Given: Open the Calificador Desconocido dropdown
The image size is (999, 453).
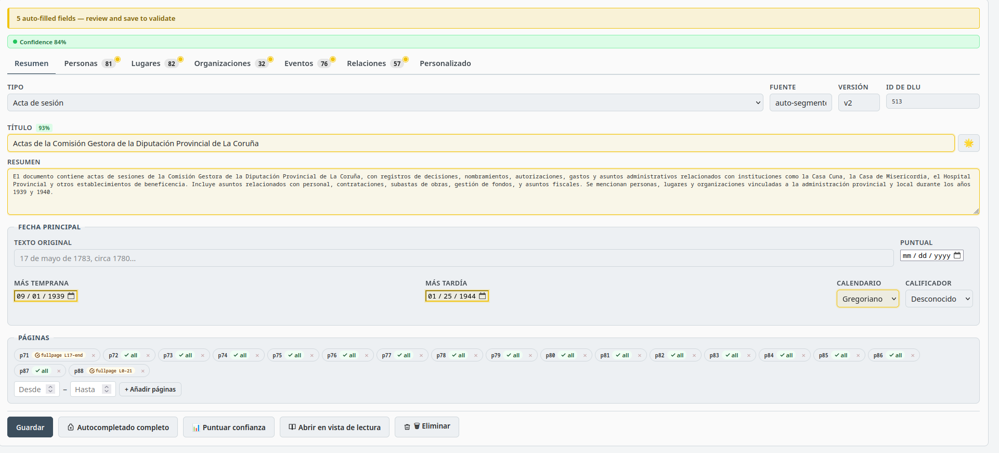Looking at the screenshot, I should point(939,299).
